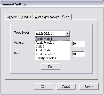Select Adult Male 3 voice option
Viewport: 104px width, 95px height.
tap(52, 50)
